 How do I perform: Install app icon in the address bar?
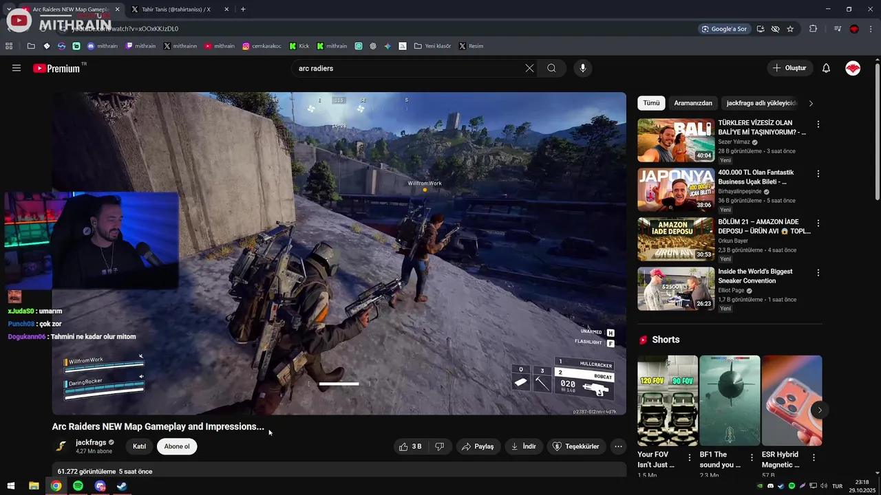click(761, 29)
